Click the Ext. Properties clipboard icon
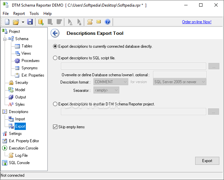Viewport: 224px width, 180px height. point(17,75)
